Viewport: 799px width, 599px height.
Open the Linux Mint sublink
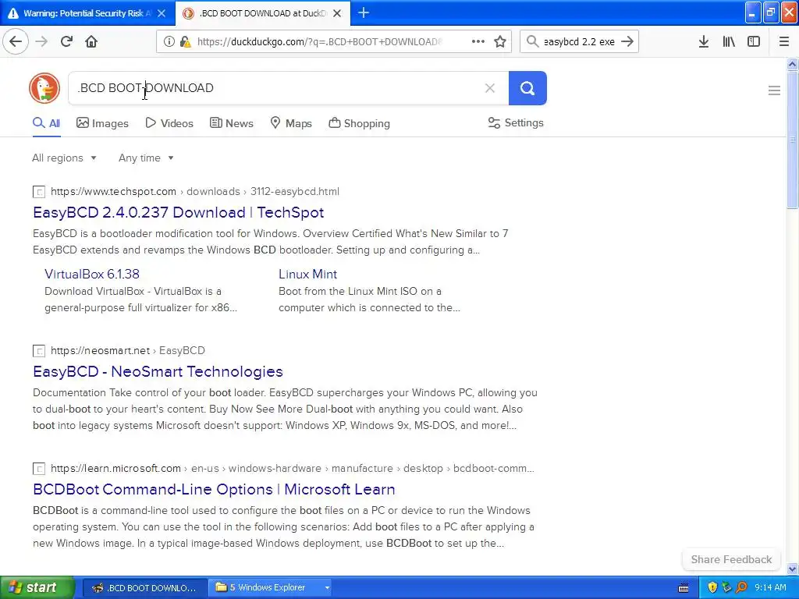pyautogui.click(x=307, y=274)
